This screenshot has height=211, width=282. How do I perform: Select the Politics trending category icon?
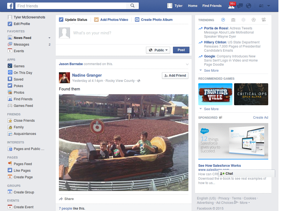233,20
